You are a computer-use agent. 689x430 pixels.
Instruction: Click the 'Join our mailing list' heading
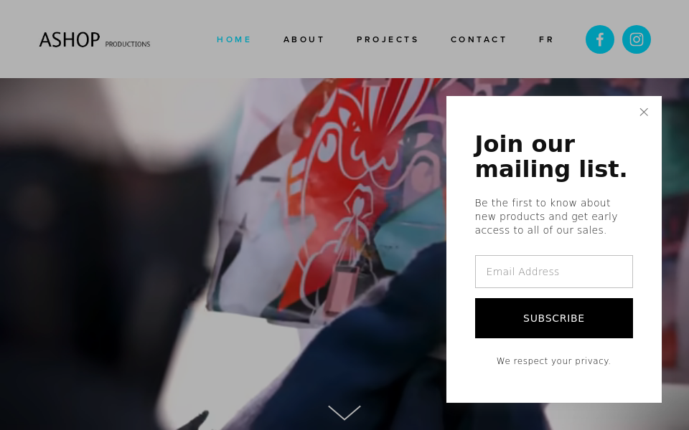(551, 157)
